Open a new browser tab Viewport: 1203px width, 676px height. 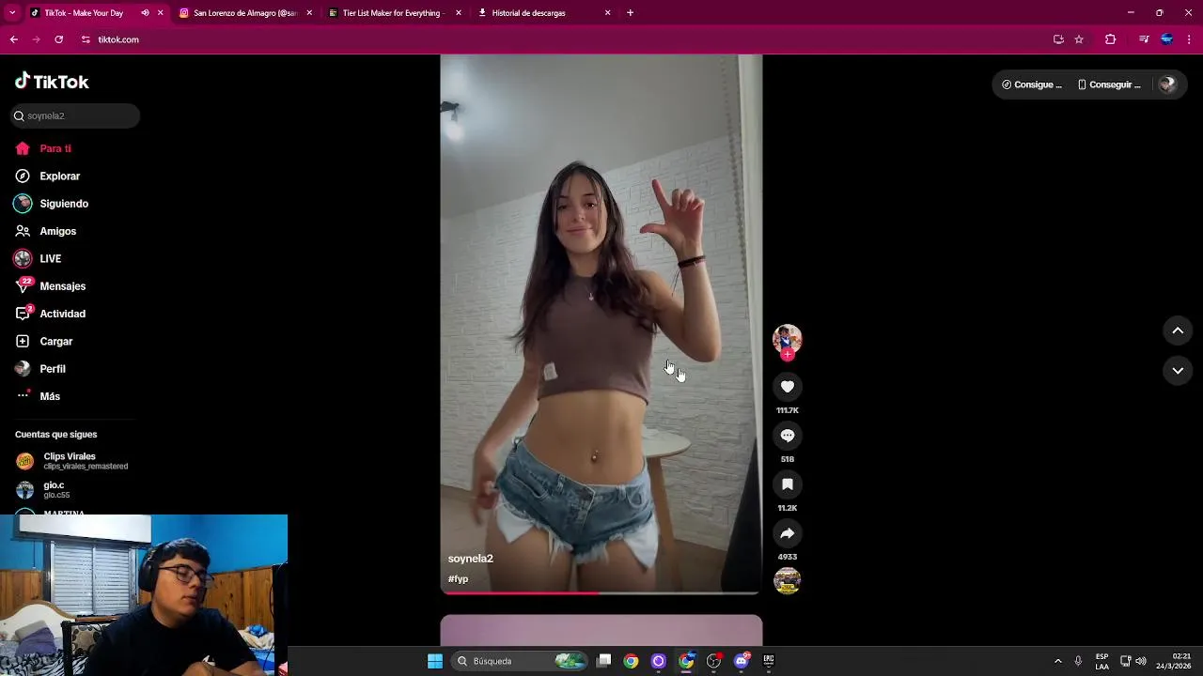630,13
